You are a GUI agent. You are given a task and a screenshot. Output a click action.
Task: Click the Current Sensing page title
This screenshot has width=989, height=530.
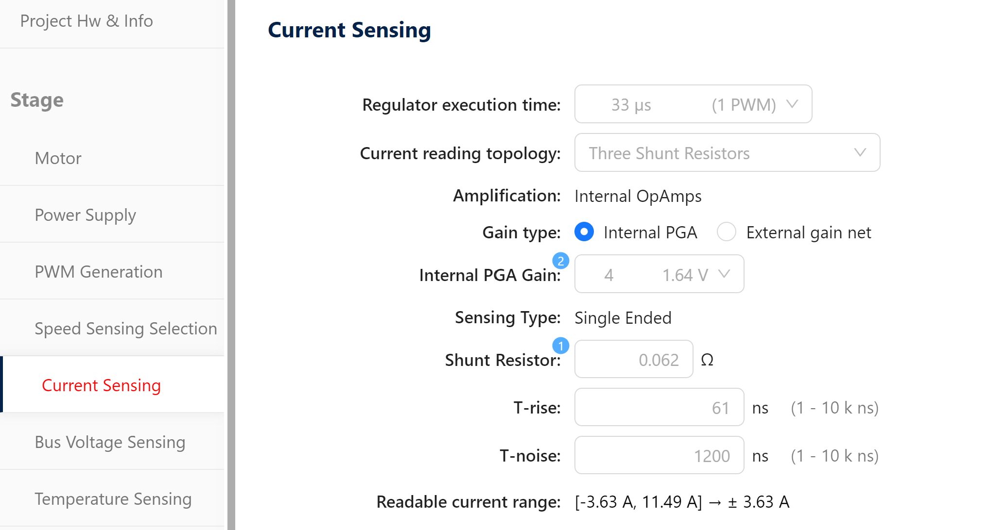point(349,30)
